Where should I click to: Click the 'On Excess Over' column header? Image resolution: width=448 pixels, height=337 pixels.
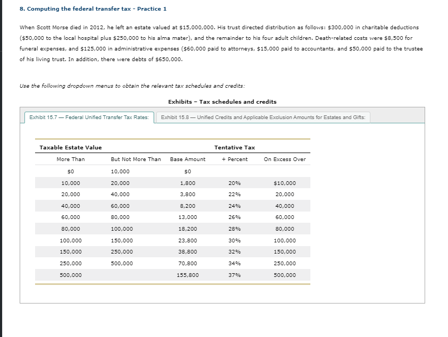[x=285, y=159]
